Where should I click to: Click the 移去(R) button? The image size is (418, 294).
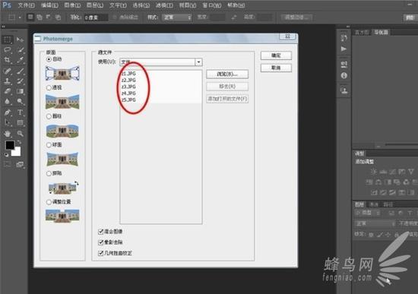(227, 87)
